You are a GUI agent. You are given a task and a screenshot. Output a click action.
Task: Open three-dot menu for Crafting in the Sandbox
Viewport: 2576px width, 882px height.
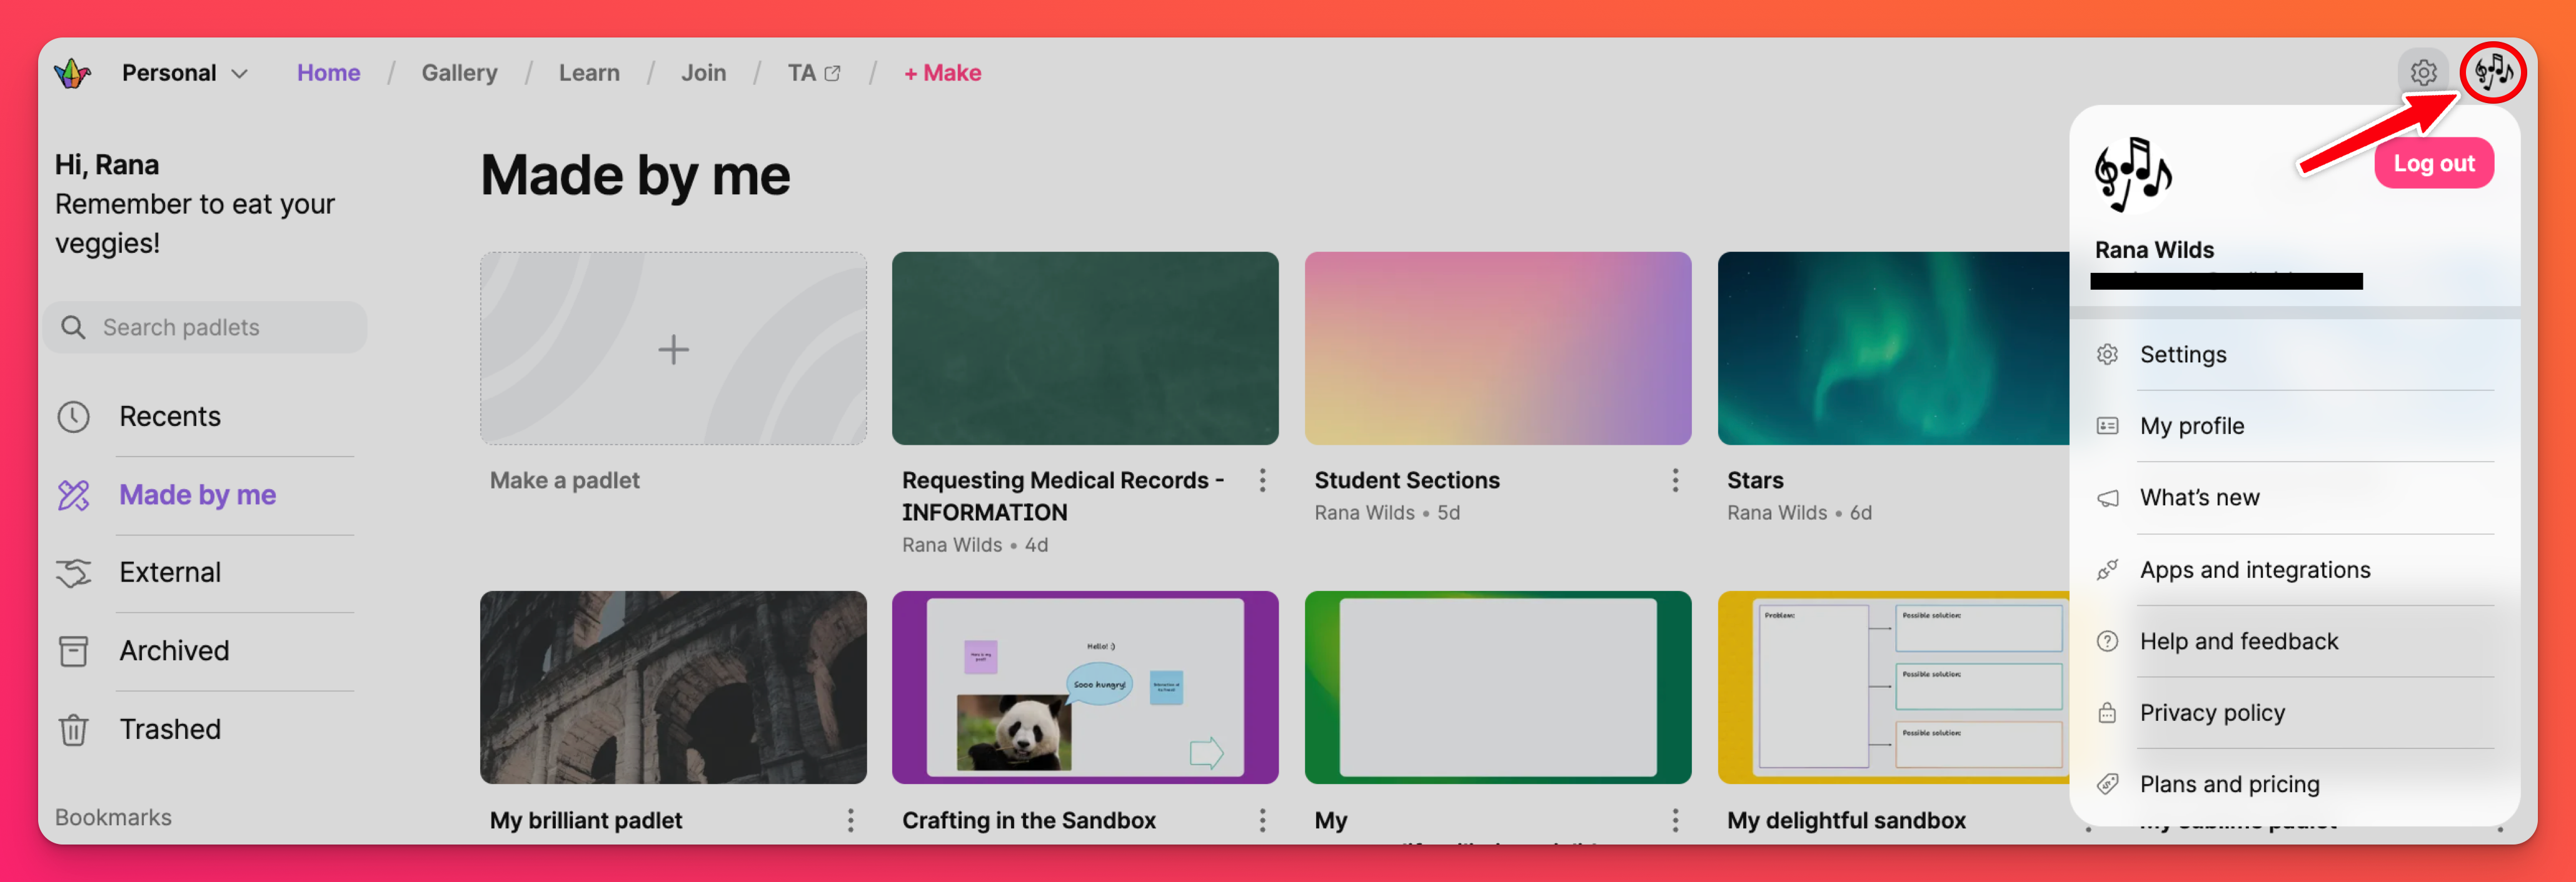[x=1262, y=820]
